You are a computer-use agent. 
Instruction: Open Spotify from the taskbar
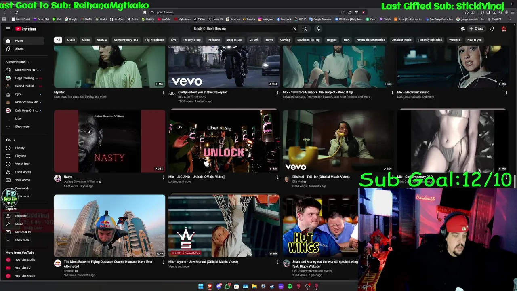click(x=290, y=286)
